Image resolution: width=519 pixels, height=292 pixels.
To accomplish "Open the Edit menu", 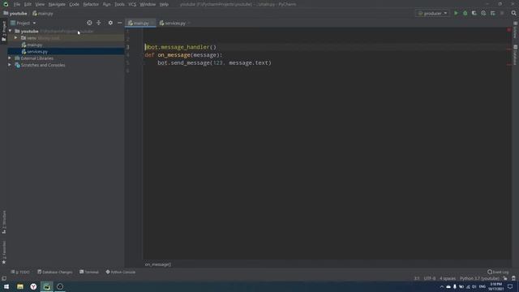I will (x=28, y=4).
